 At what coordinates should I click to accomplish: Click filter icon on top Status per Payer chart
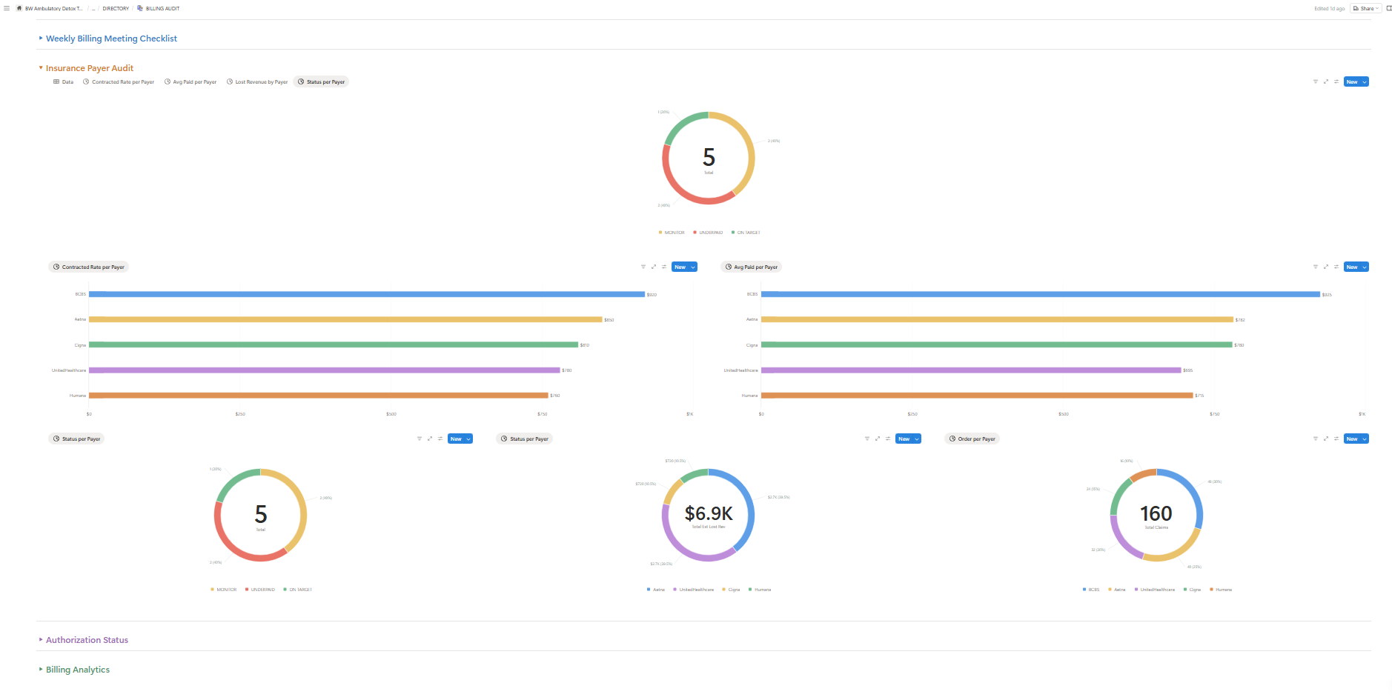[x=1316, y=81]
